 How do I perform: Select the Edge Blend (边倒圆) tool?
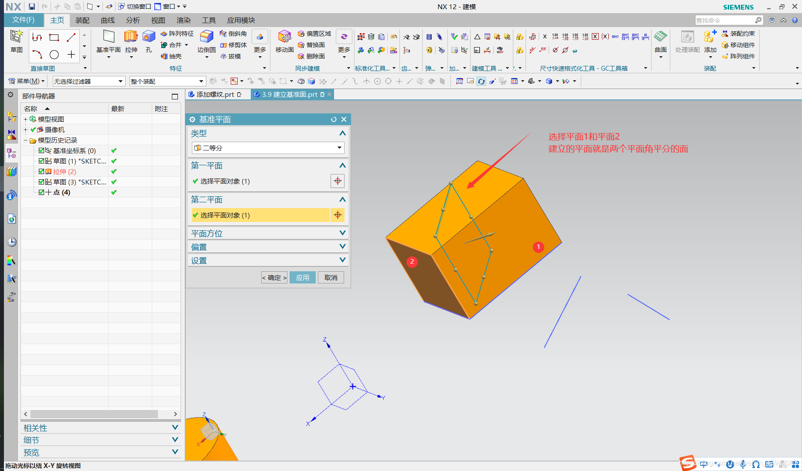tap(206, 41)
